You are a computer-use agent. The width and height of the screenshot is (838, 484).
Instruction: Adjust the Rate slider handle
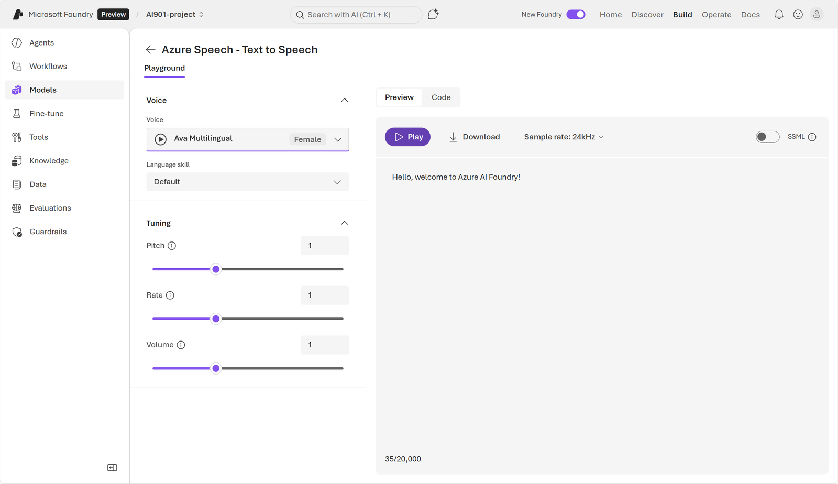coord(216,318)
